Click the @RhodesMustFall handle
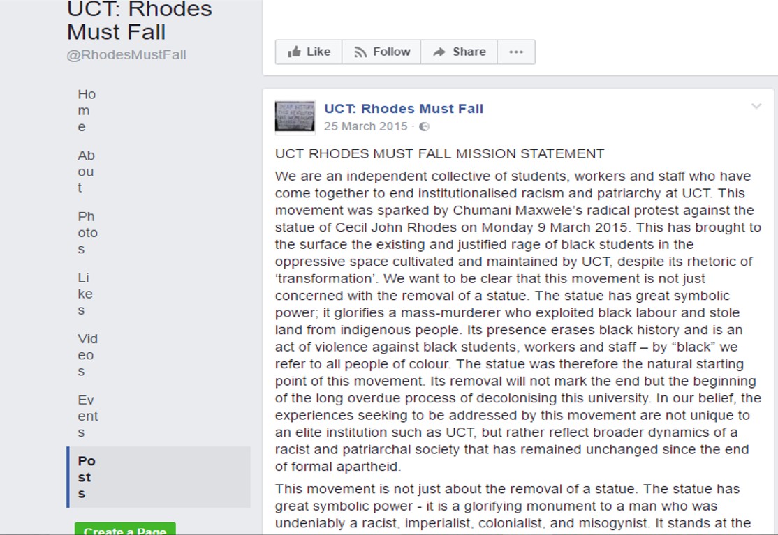 tap(126, 55)
